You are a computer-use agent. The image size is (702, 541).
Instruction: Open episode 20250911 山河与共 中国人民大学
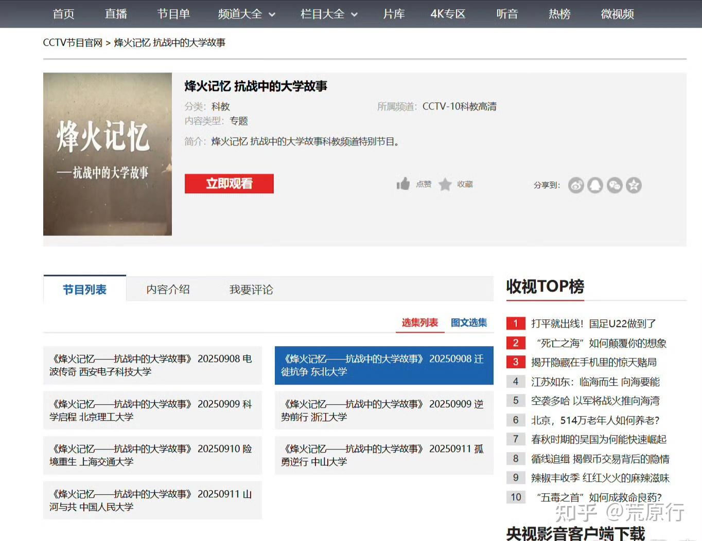152,500
